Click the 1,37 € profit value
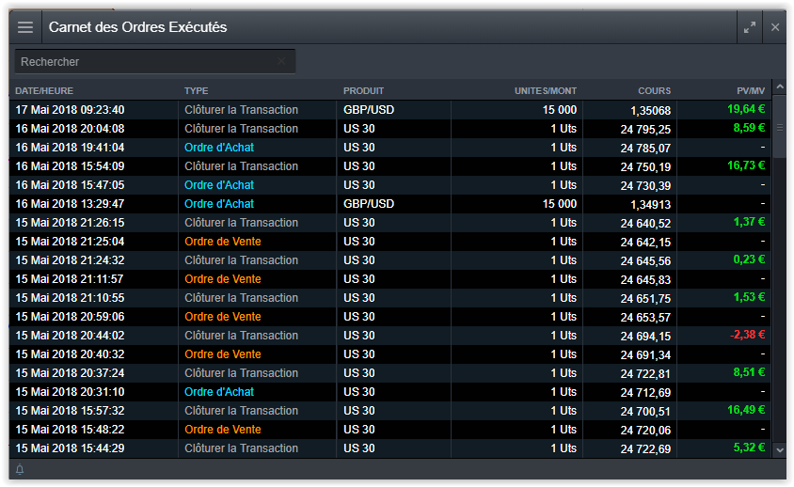Screen dimensions: 794x487 click(x=749, y=222)
